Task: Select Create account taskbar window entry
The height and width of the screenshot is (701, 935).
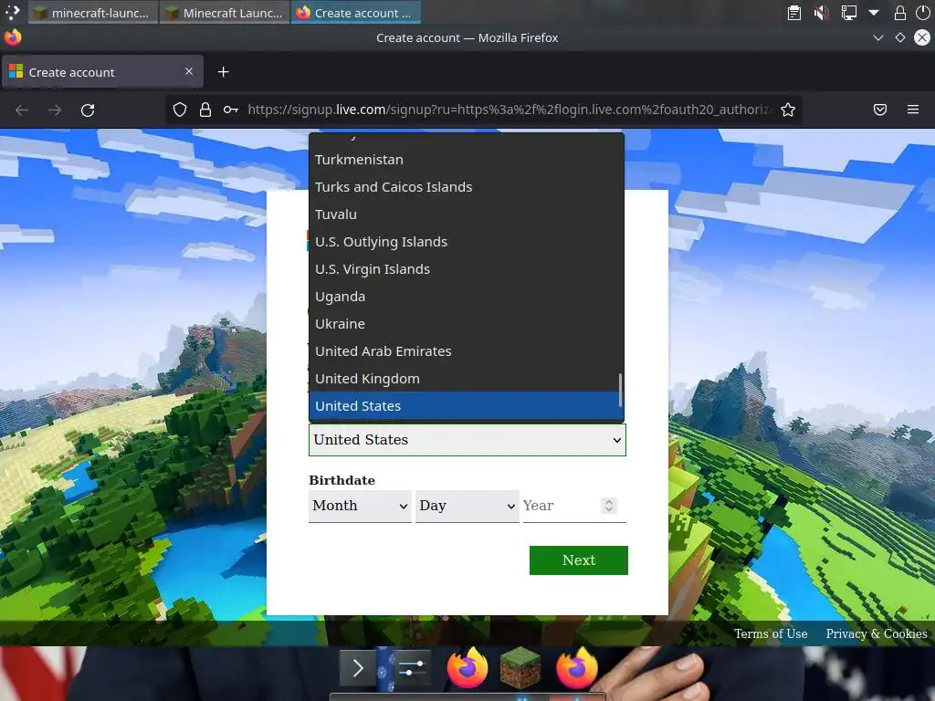Action: pos(356,13)
